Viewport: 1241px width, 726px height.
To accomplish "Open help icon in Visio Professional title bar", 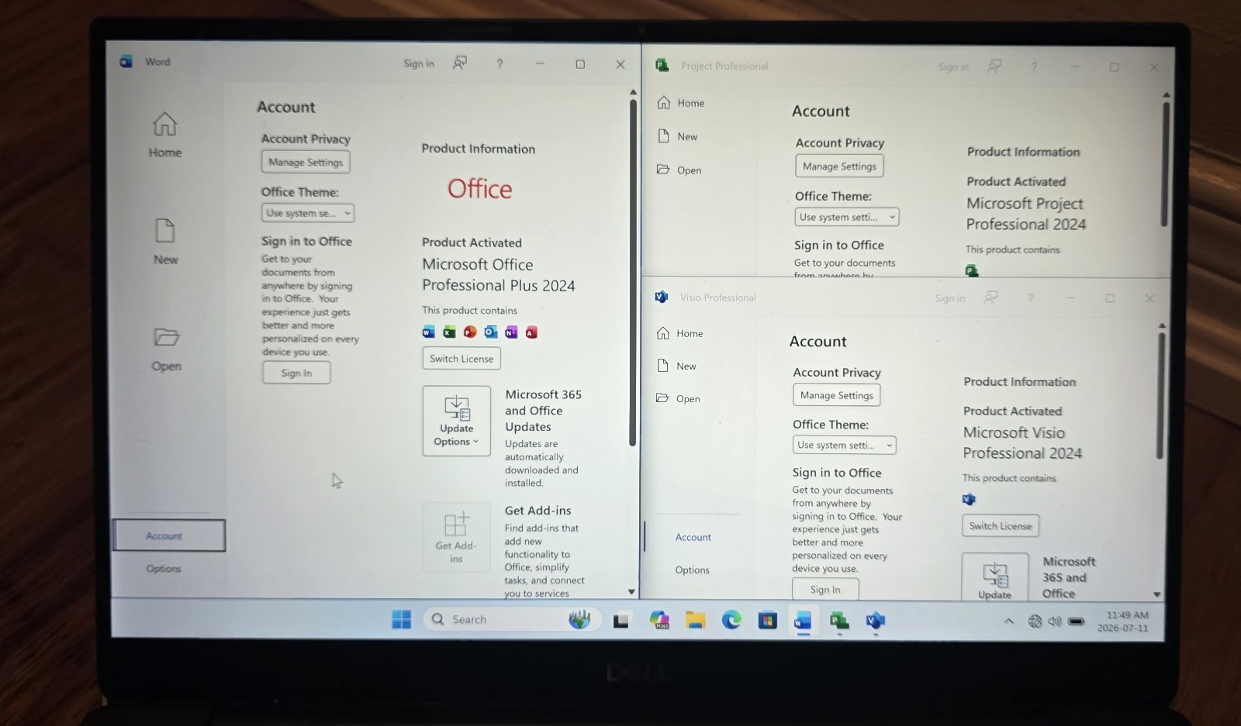I will click(x=1030, y=298).
